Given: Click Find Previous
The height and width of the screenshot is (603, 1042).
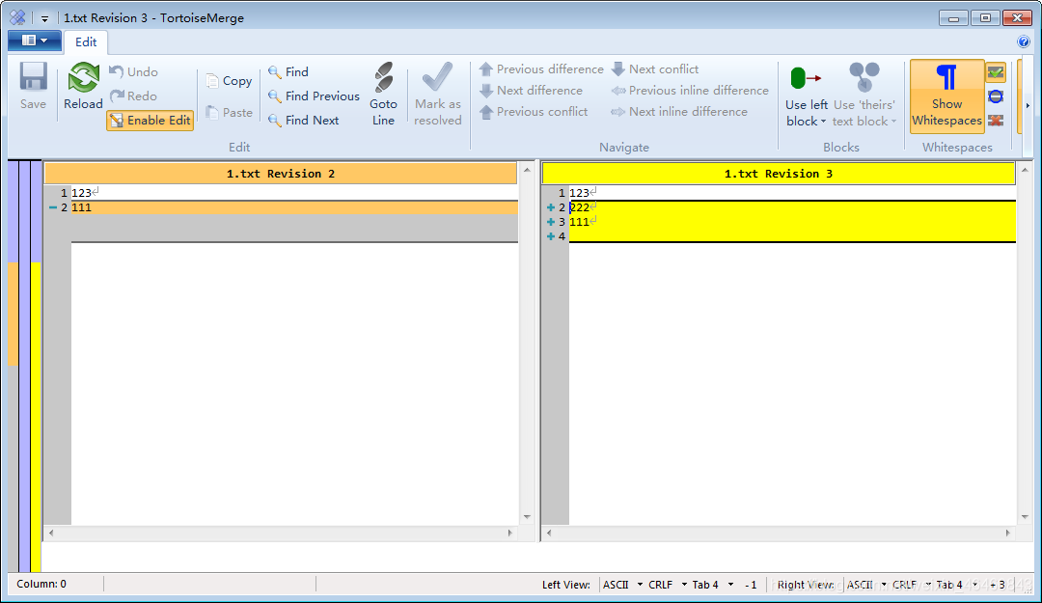Looking at the screenshot, I should [x=314, y=96].
